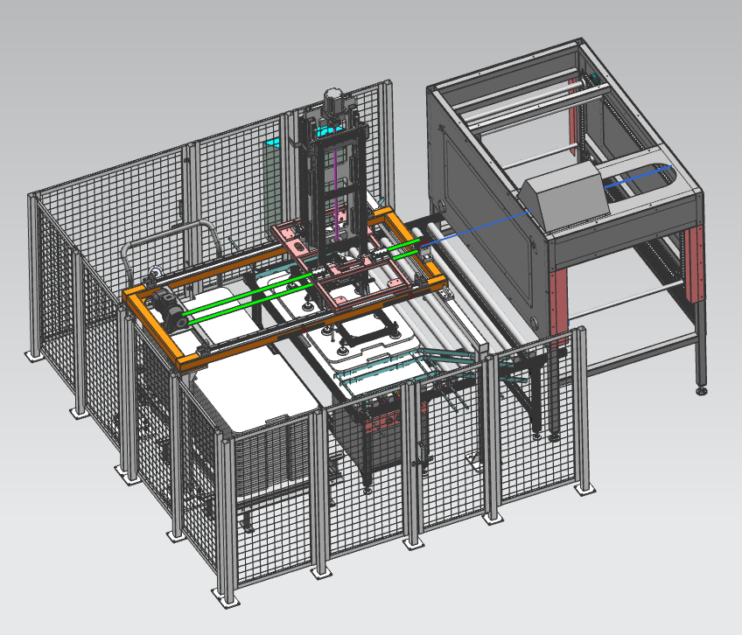This screenshot has height=635, width=742.
Task: Select the leveling foot under the right machine's front leg
Action: coord(701,391)
